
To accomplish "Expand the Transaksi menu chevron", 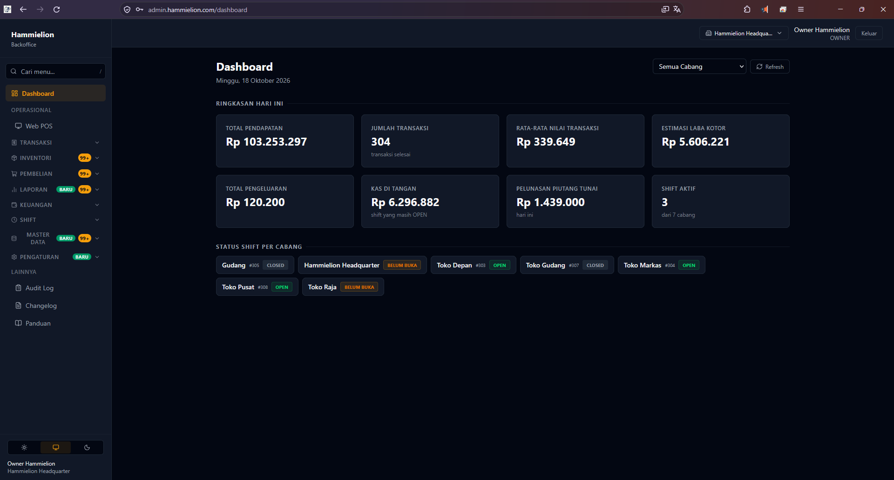I will click(x=97, y=143).
